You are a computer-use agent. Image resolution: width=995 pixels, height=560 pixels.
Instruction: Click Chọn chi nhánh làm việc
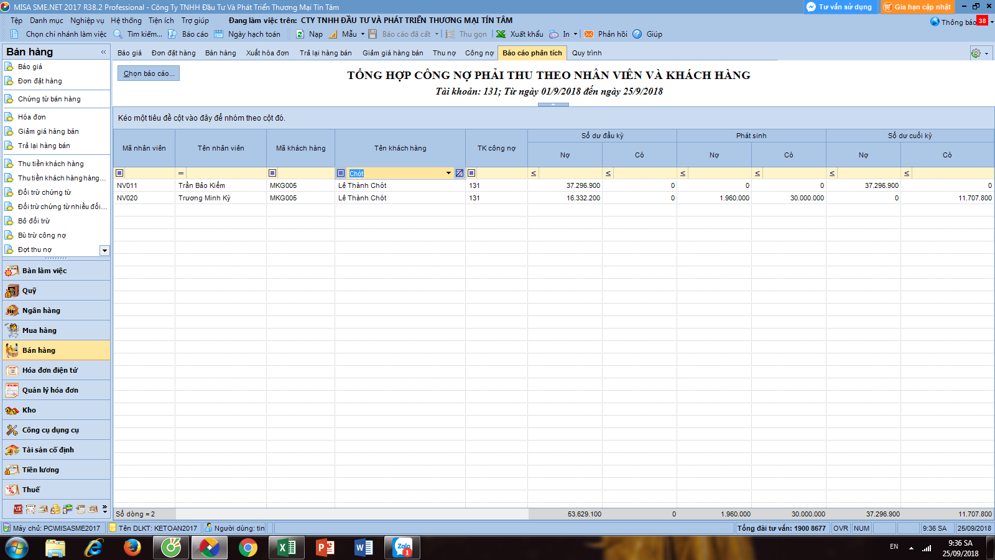pyautogui.click(x=59, y=34)
